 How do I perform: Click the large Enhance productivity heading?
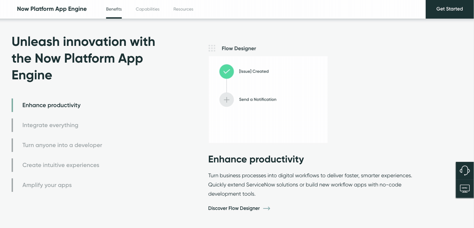click(x=256, y=160)
